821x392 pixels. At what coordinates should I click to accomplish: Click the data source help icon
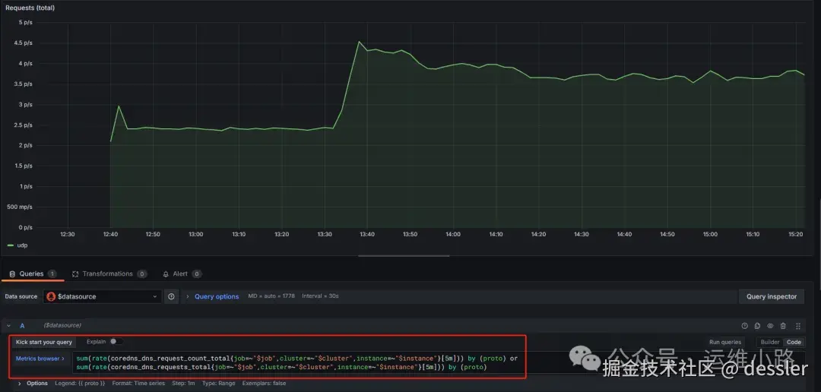(x=171, y=297)
